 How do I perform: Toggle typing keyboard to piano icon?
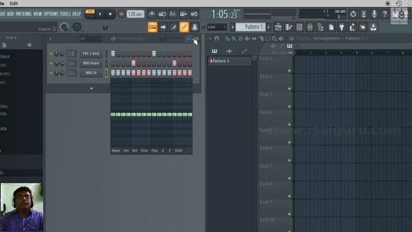click(x=153, y=27)
